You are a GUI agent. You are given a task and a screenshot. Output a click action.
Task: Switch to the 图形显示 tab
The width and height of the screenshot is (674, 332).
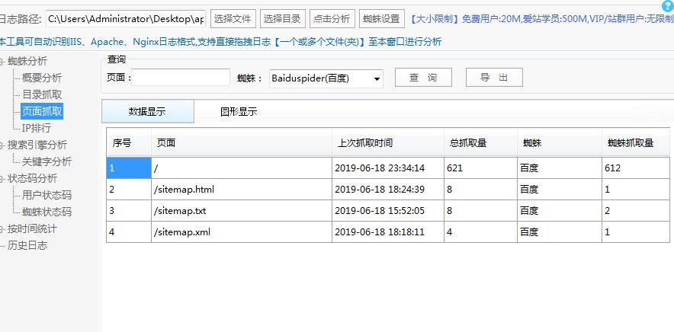pos(239,112)
